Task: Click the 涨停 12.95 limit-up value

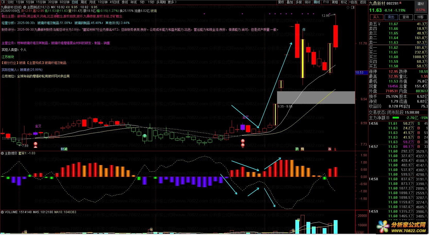Action: [x=393, y=71]
